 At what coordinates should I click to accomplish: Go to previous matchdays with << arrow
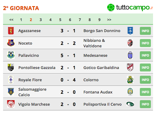[x=11, y=20]
